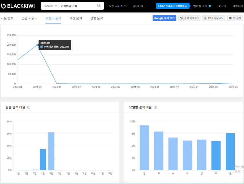244x184 pixels.
Task: Click the 2024-04 x-axis label
Action: click(x=17, y=87)
